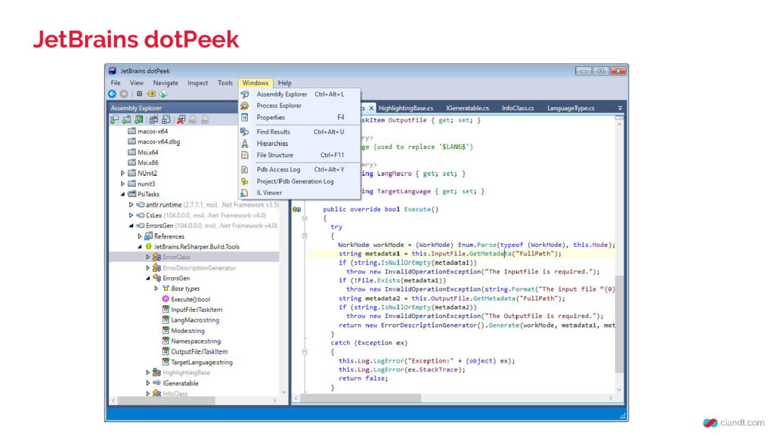Expand the antlr.runtime assembly node
Viewport: 774px width, 435px height.
point(132,204)
